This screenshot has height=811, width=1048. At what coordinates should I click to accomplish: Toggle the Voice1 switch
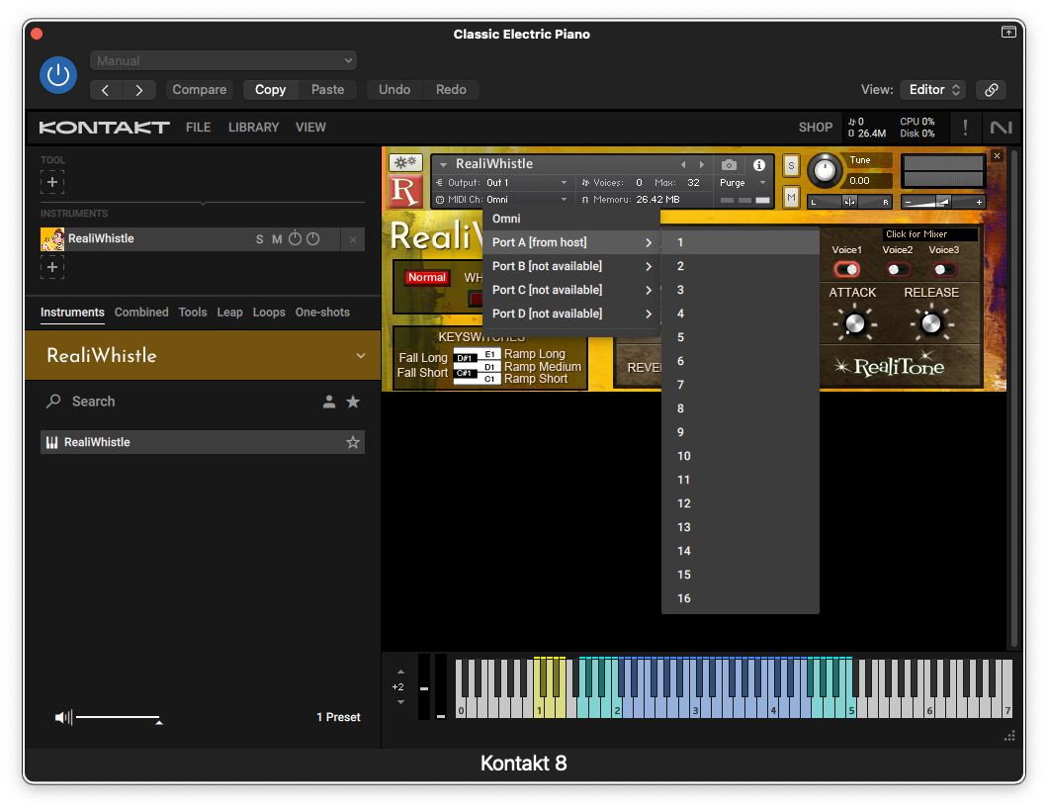(847, 269)
